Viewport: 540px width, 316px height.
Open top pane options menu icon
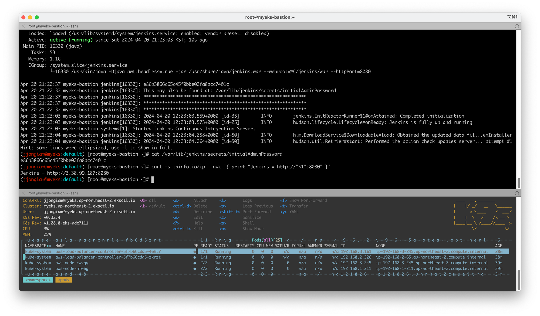click(x=517, y=26)
